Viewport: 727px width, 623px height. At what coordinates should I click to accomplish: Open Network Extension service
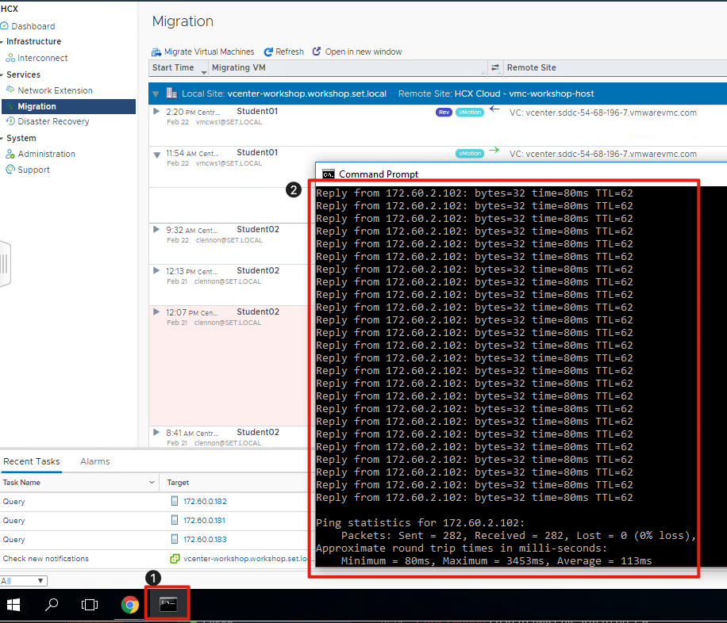tap(55, 90)
